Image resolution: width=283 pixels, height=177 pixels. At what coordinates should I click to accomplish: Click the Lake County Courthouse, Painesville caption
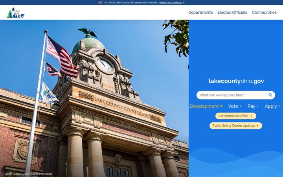click(x=29, y=174)
